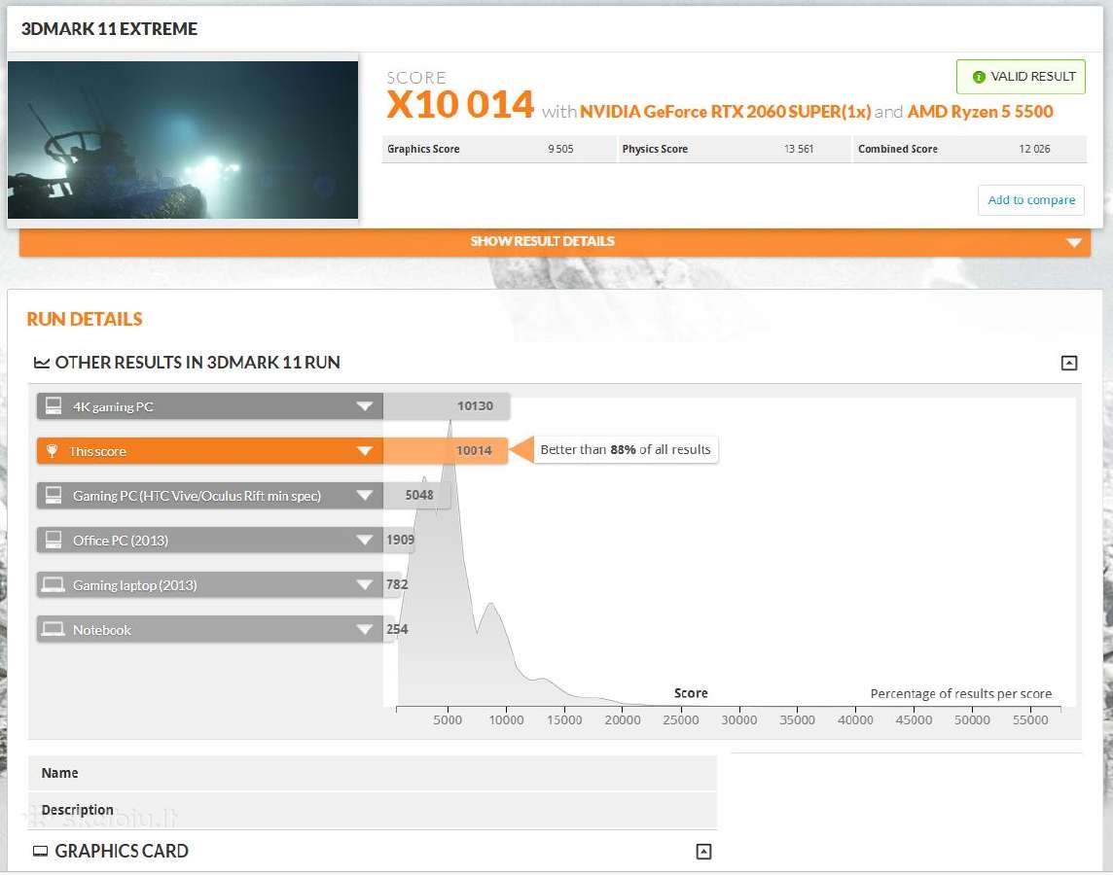Click the desktop icon beside Gaming PC (HTC Vive/Oculus Rift min spec)
The width and height of the screenshot is (1113, 875).
coord(54,495)
